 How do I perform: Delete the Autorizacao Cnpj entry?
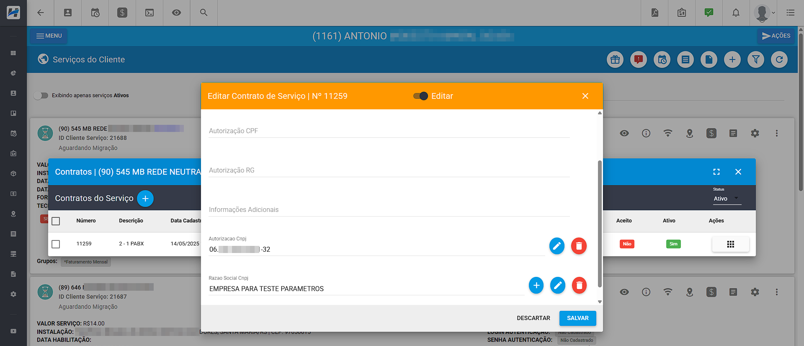[579, 246]
